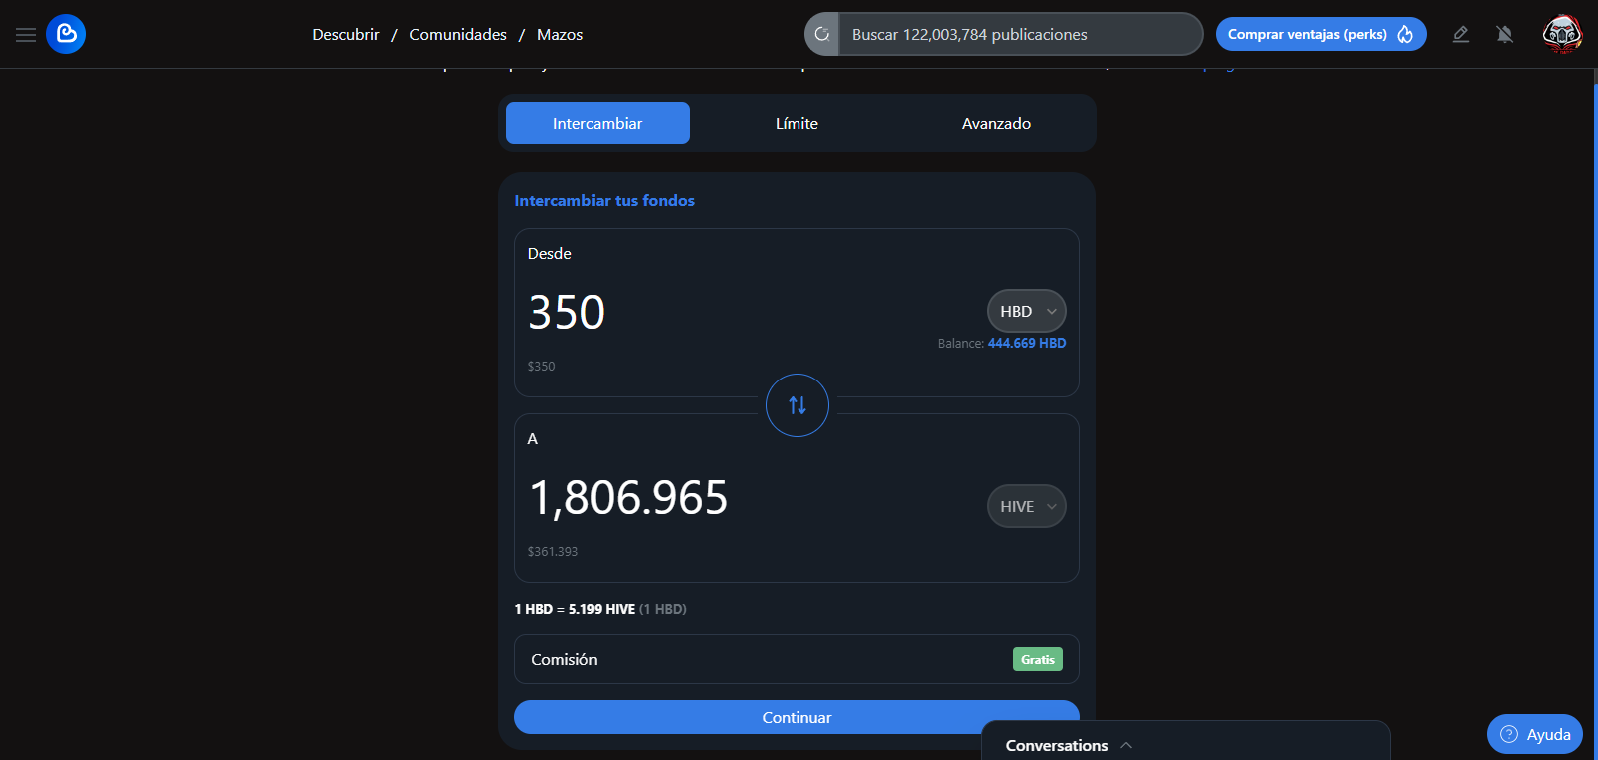The height and width of the screenshot is (760, 1598).
Task: Click the Gratis commission badge
Action: click(x=1038, y=659)
